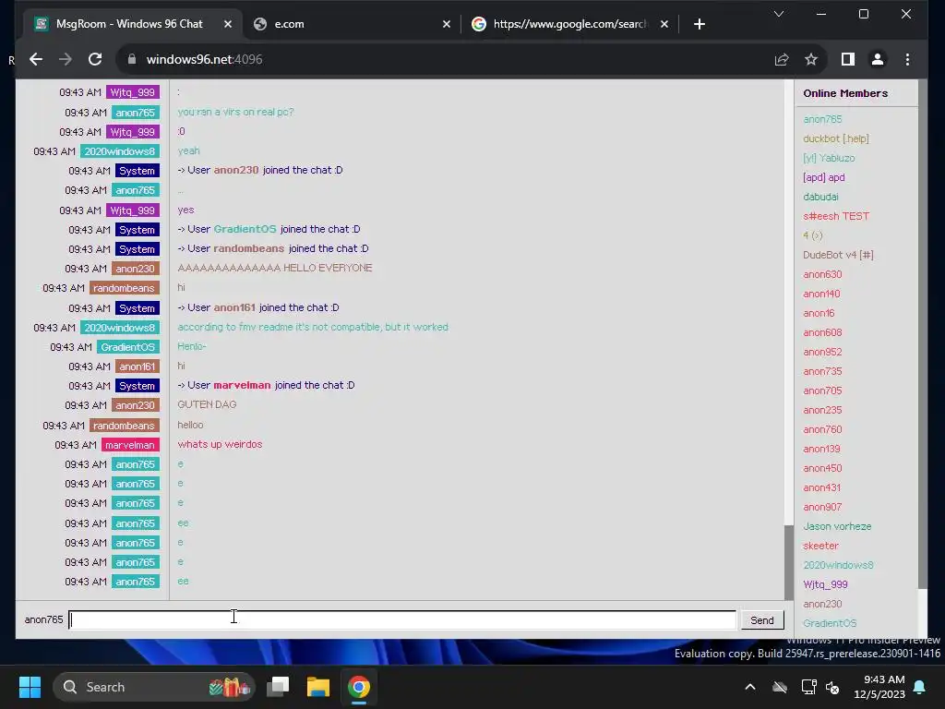Open the Windows Start menu

click(x=30, y=687)
